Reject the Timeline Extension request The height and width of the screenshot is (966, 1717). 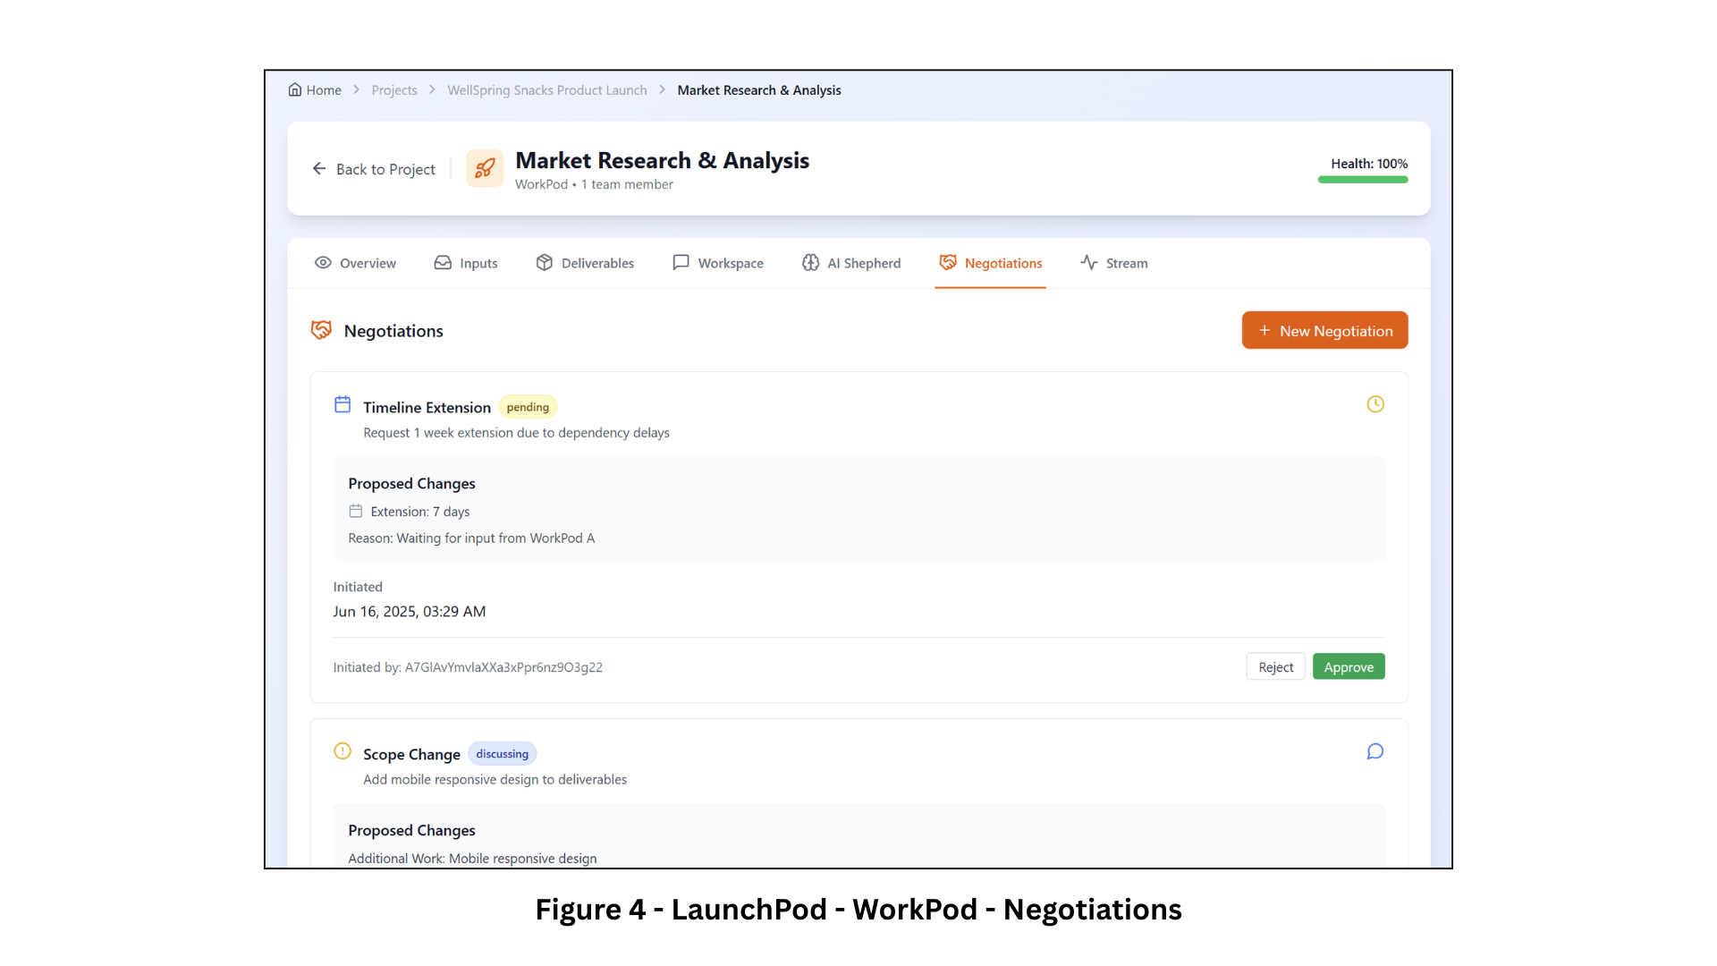pyautogui.click(x=1275, y=667)
